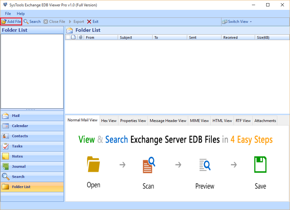This screenshot has width=290, height=210.
Task: Click the Add File toolbar button
Action: coord(11,22)
